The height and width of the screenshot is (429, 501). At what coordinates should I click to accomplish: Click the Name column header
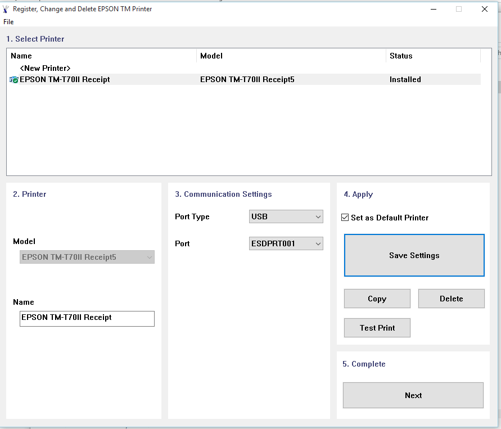[102, 56]
